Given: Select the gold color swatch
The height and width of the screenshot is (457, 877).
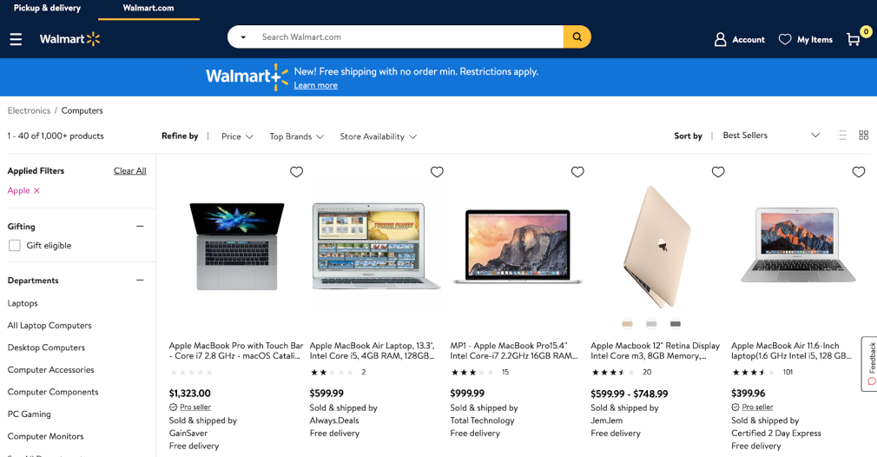Looking at the screenshot, I should pyautogui.click(x=627, y=324).
